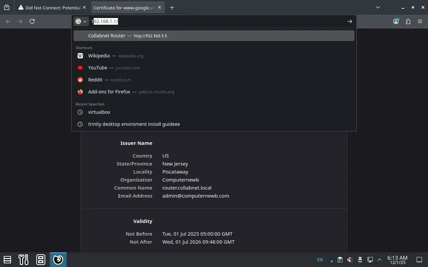Click the 'router.collabnet.local' common name

187,188
